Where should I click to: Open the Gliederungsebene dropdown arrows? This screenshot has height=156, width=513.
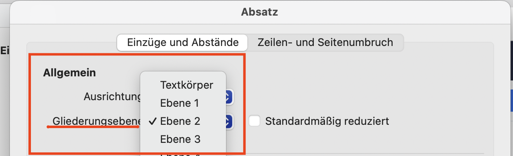coord(229,122)
